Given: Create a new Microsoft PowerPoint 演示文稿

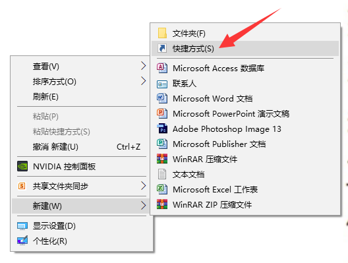Looking at the screenshot, I should click(245, 113).
